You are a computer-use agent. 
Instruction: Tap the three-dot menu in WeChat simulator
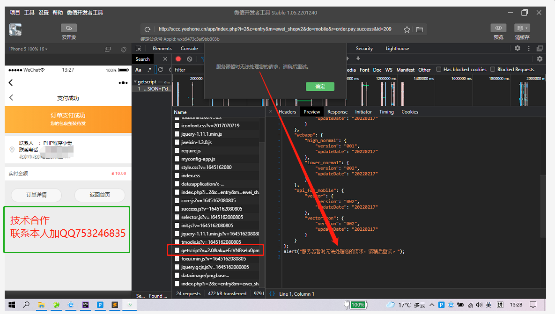tap(123, 83)
